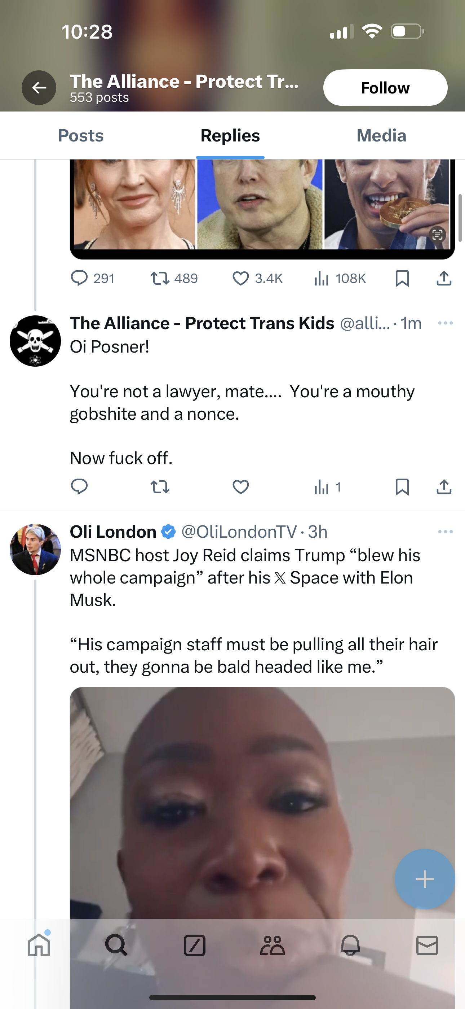This screenshot has width=465, height=1009.
Task: Repost the post with 489 reposts
Action: tap(160, 279)
